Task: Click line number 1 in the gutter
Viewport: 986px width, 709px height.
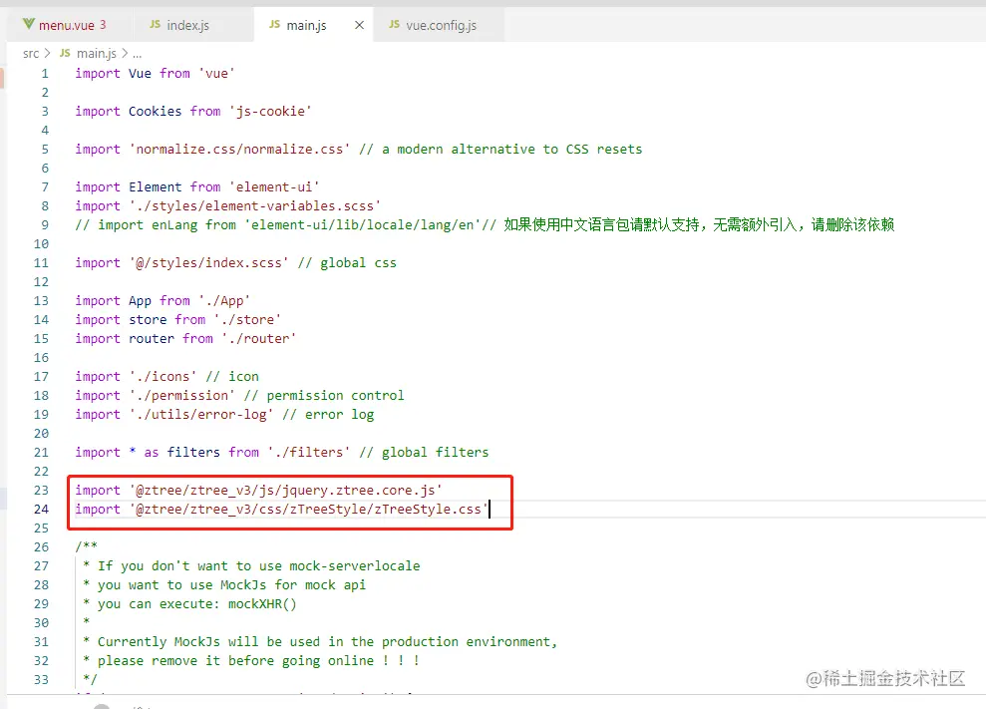Action: click(45, 74)
